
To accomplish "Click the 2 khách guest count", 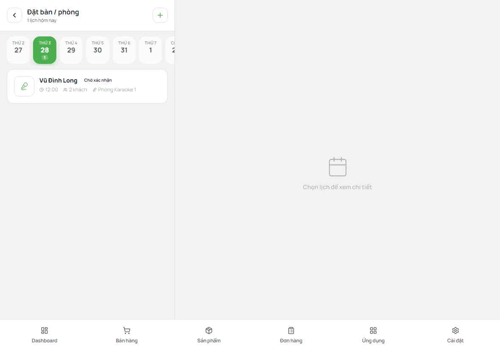I will (x=75, y=90).
